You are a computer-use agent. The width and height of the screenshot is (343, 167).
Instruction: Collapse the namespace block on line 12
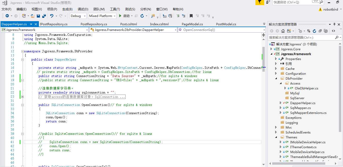pos(22,51)
